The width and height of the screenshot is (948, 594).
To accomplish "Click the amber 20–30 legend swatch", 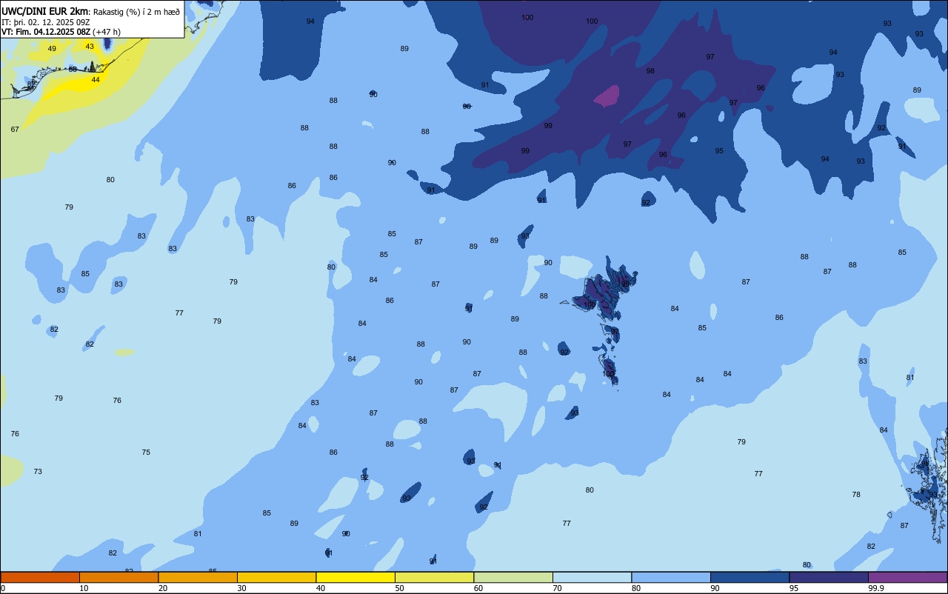I will point(198,577).
